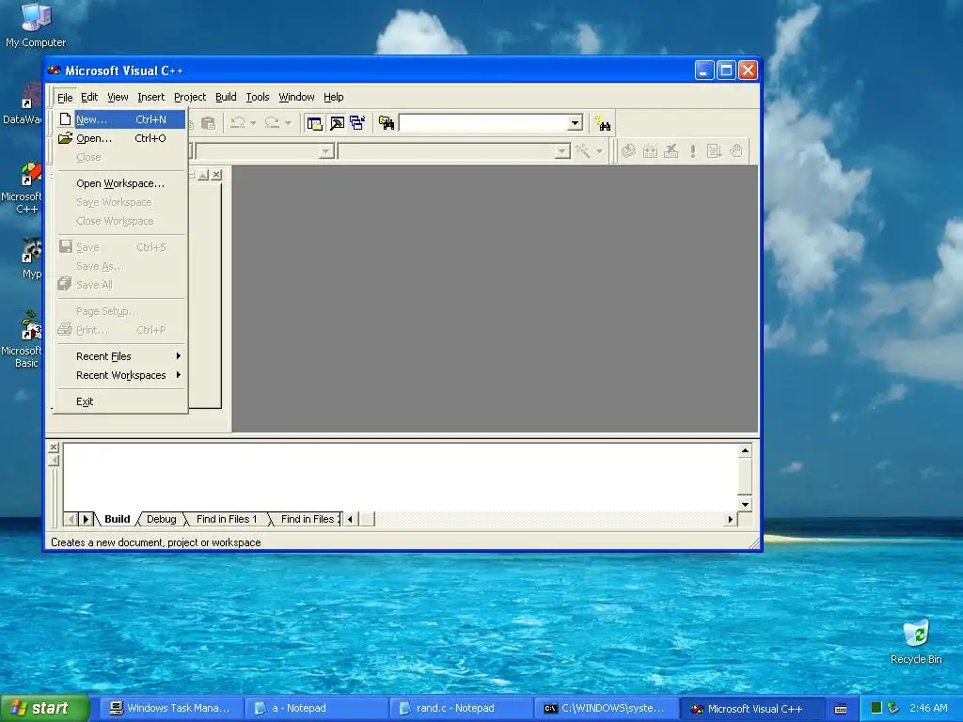Switch to Find in Files 1 tab
Viewport: 963px width, 722px height.
pyautogui.click(x=227, y=519)
